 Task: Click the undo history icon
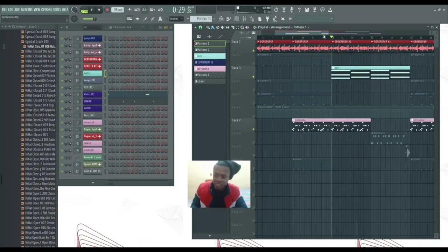point(276,10)
